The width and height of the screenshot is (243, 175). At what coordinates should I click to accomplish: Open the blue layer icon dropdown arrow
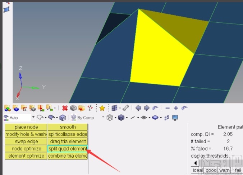[161, 118]
